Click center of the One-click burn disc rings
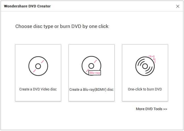 point(145,66)
